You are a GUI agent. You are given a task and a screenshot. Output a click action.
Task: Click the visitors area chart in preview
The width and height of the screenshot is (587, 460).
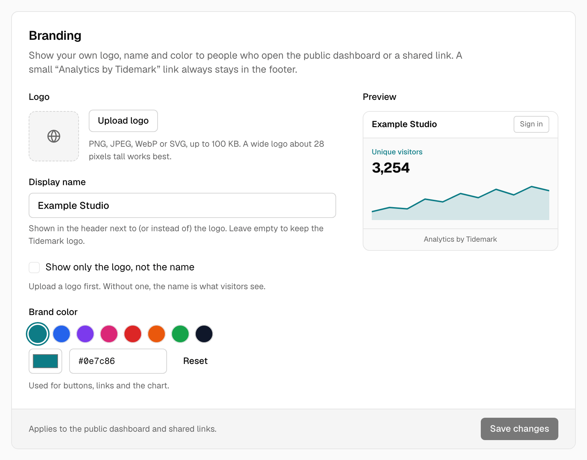tap(460, 203)
